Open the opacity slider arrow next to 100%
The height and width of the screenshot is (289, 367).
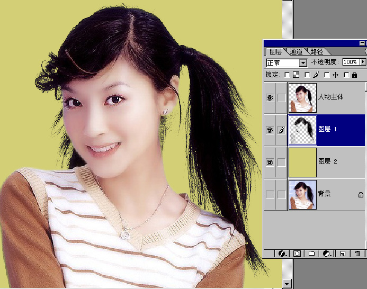(x=363, y=62)
